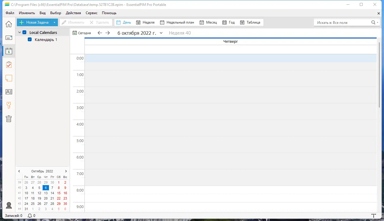
Task: Open the Home (EPIM Today) sidebar icon
Action: [9, 24]
